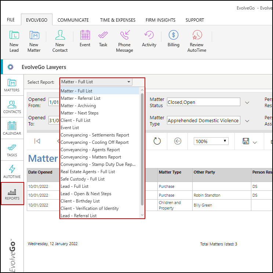Image resolution: width=273 pixels, height=273 pixels.
Task: Refresh the report
Action: (x=157, y=141)
